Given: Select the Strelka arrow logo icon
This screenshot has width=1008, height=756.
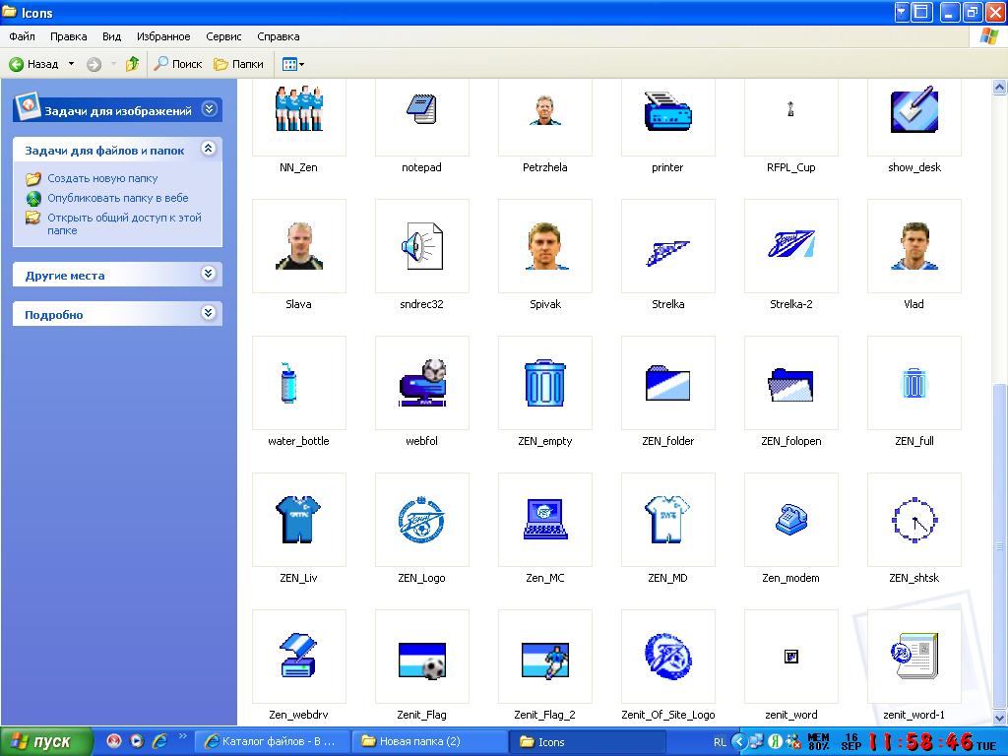Looking at the screenshot, I should tap(668, 246).
